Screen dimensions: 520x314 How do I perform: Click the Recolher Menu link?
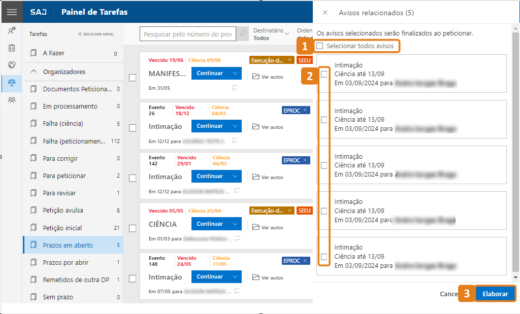[x=96, y=34]
